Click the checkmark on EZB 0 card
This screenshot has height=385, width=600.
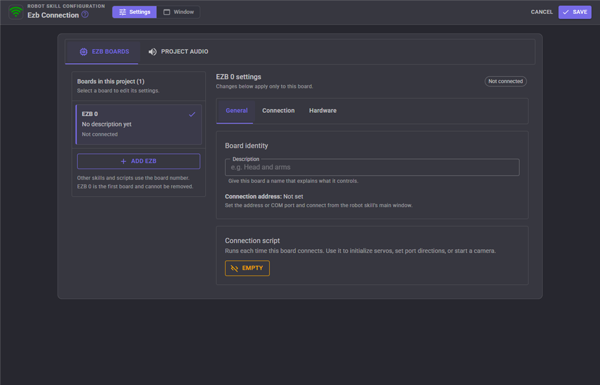click(x=192, y=114)
